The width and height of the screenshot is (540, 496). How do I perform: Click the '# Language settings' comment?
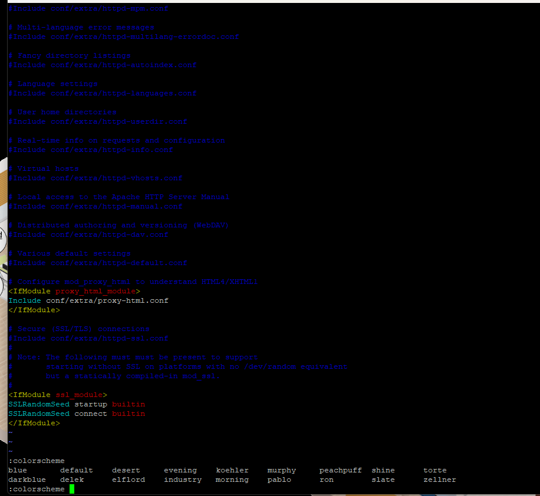(x=53, y=84)
